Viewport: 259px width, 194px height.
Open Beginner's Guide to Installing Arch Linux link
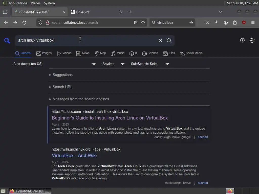[110, 118]
